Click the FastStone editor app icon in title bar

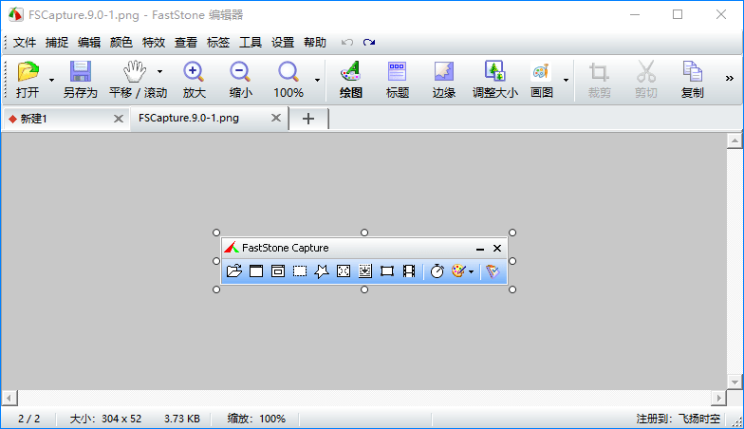click(x=15, y=15)
